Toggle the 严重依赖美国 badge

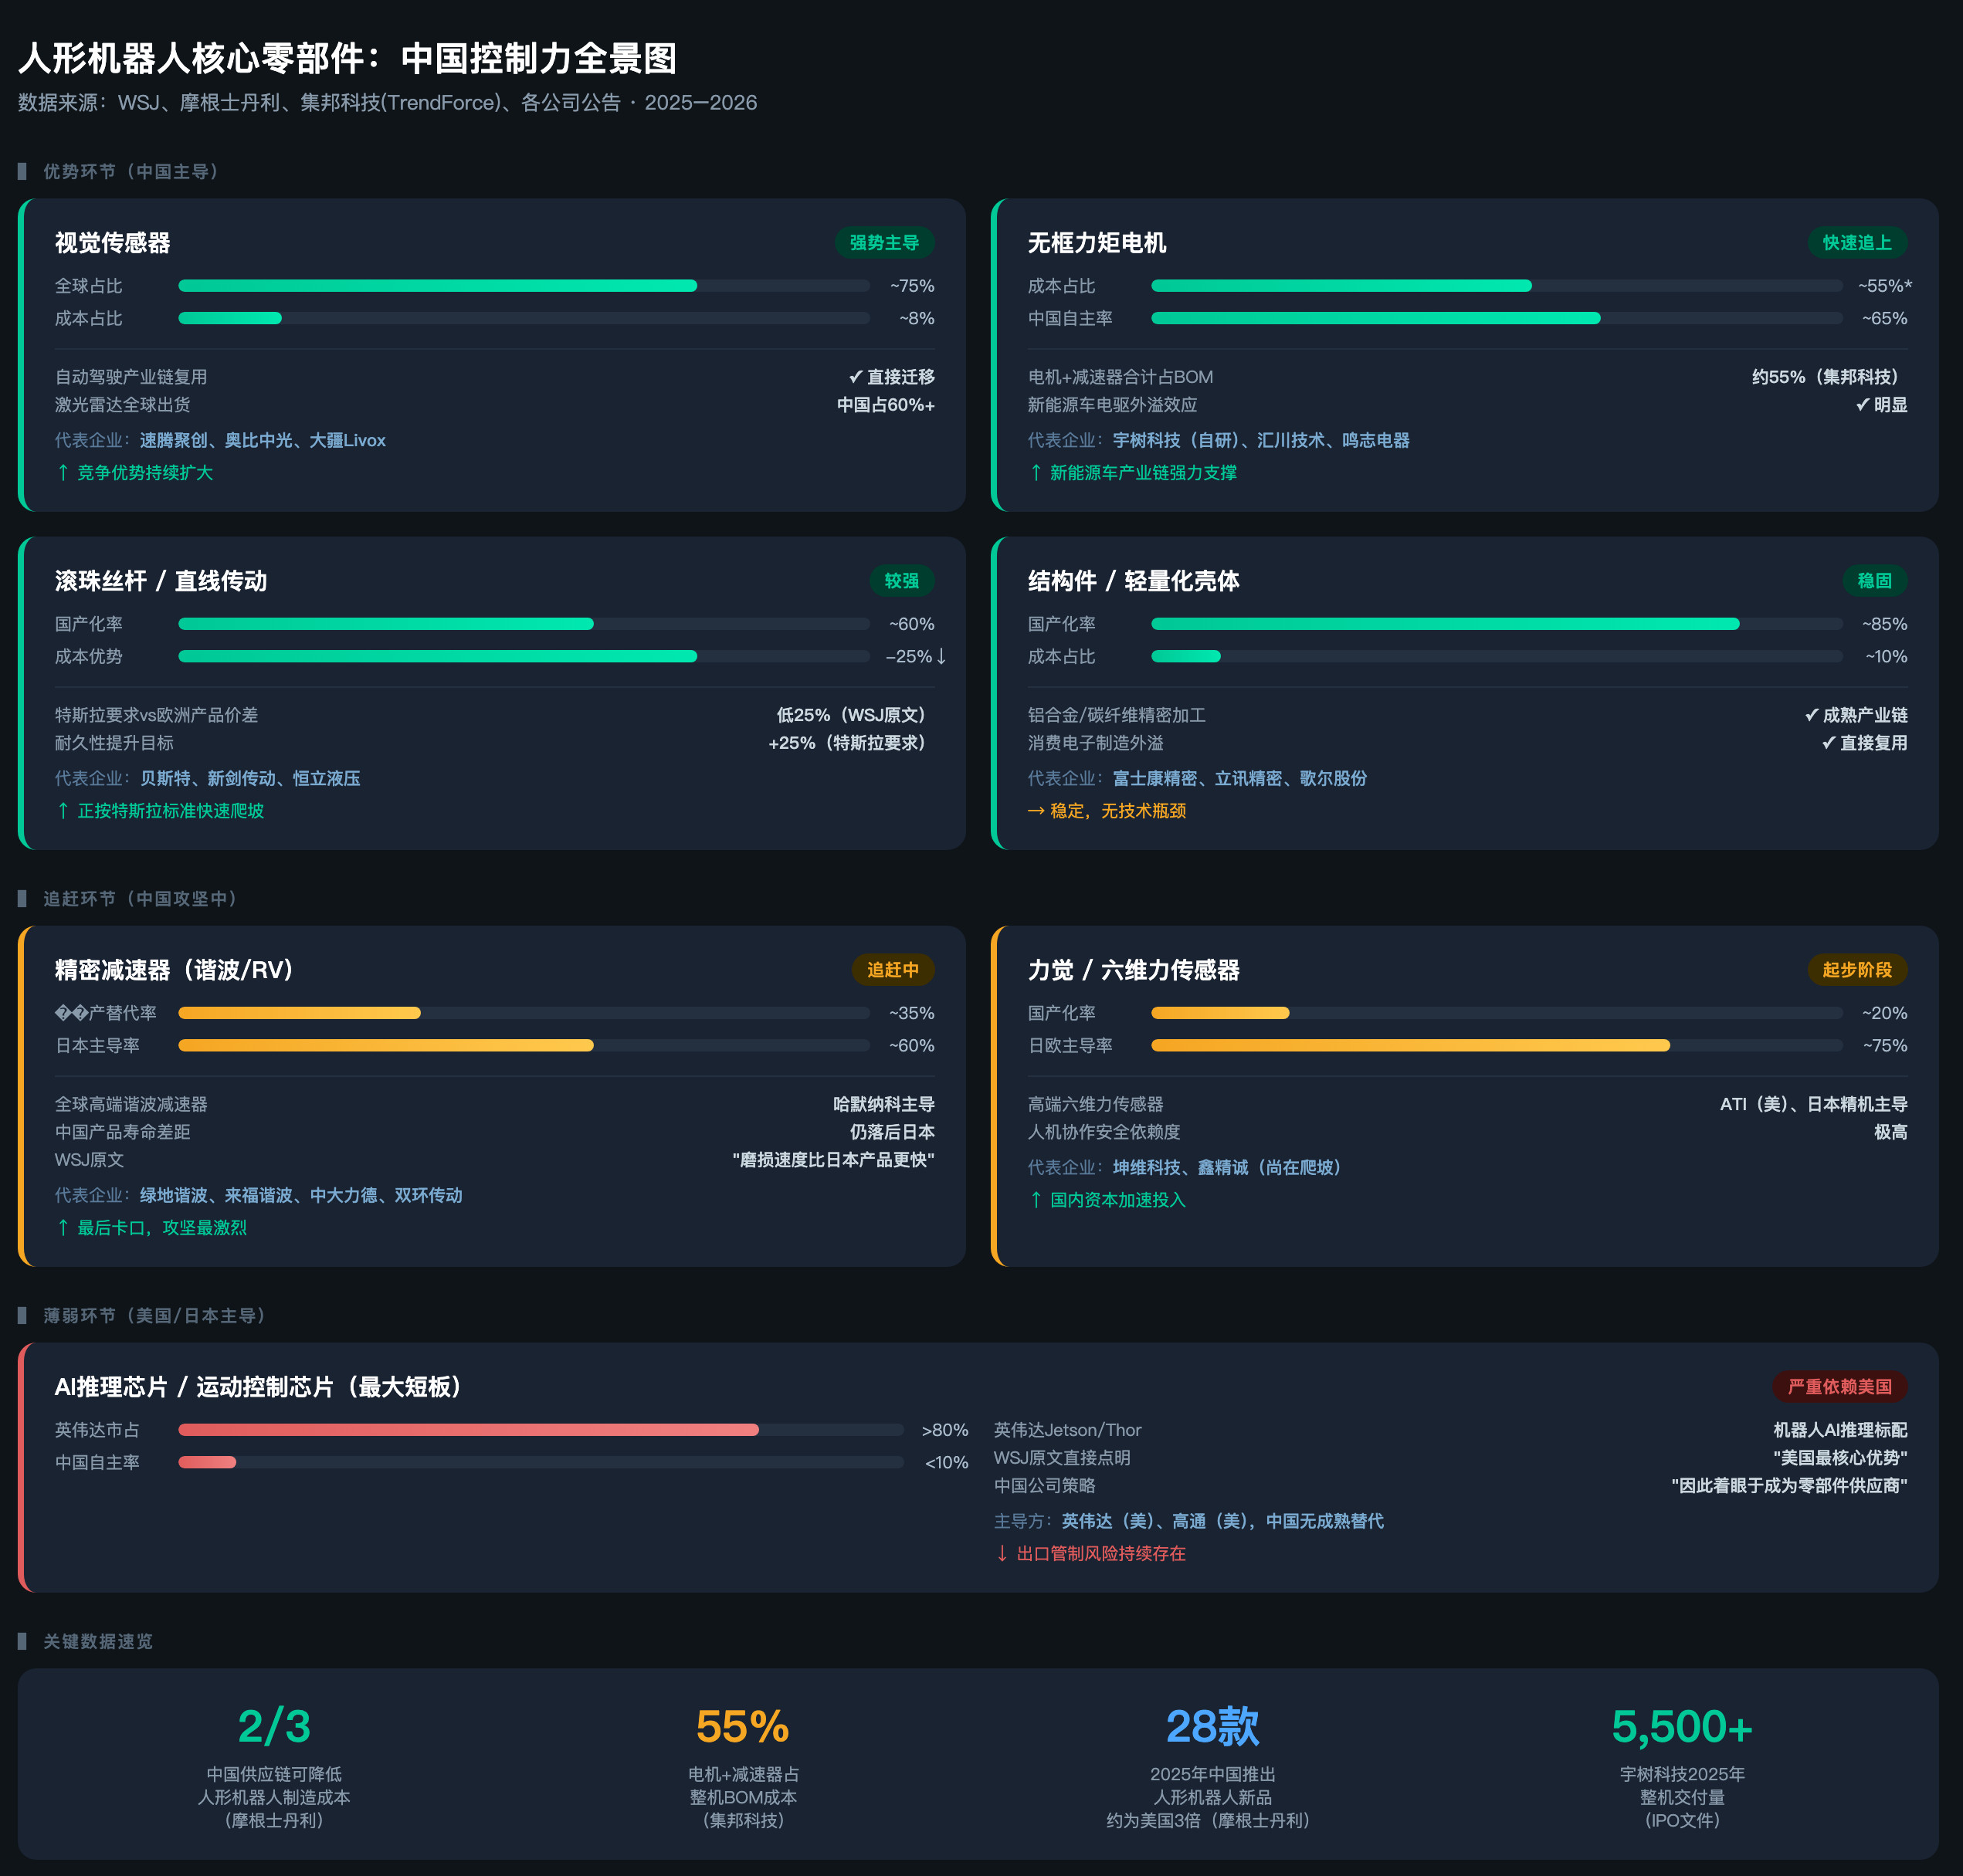click(x=1840, y=1388)
